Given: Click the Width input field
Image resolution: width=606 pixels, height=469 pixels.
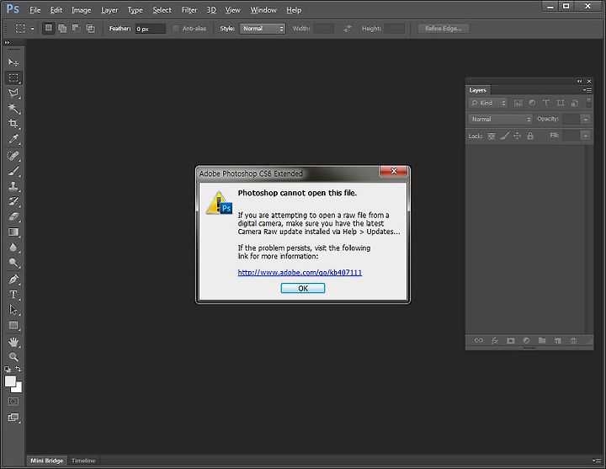Looking at the screenshot, I should [323, 29].
